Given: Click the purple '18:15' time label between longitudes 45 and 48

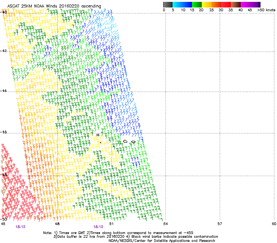Looking at the screenshot, I should pos(20,227).
